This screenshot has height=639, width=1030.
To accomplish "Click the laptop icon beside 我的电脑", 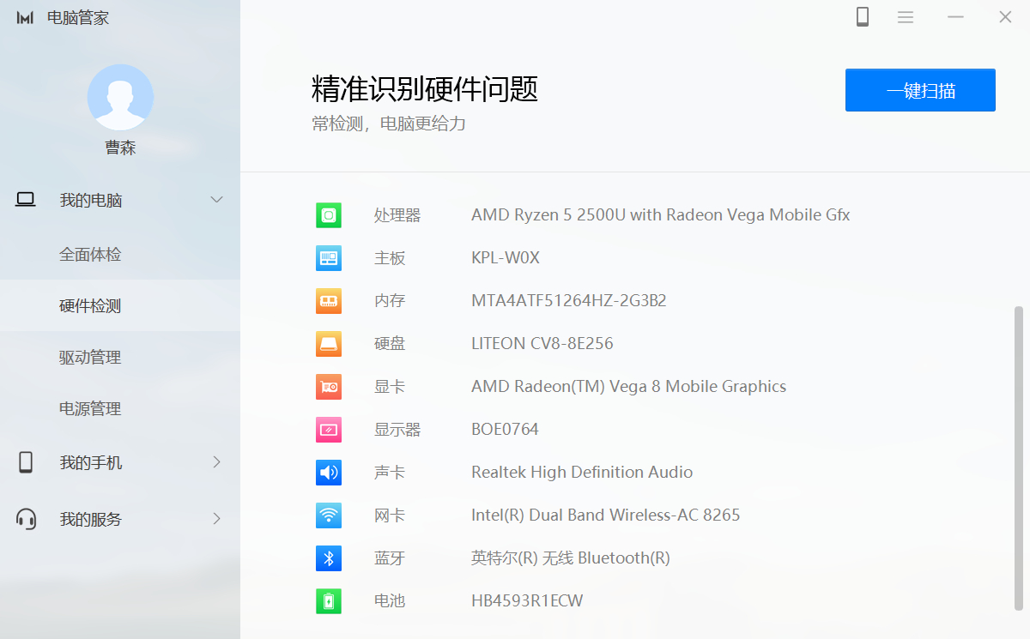I will point(26,200).
